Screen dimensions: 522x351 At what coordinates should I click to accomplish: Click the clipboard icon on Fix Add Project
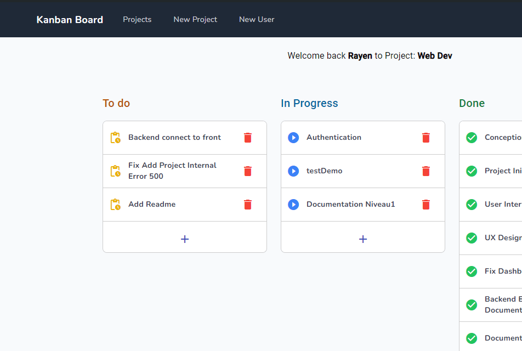pyautogui.click(x=115, y=171)
